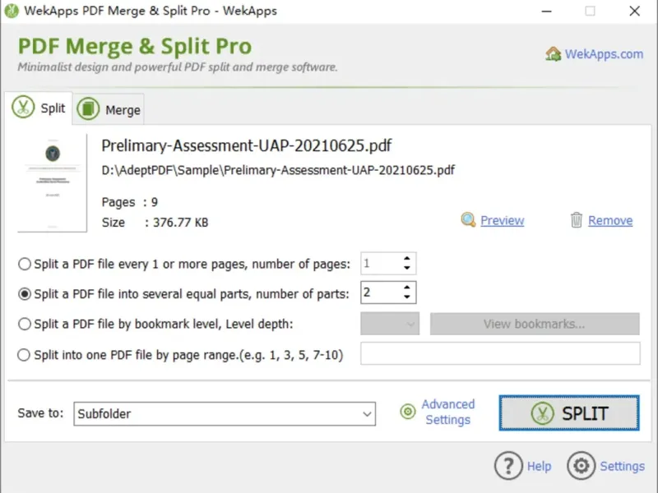658x493 pixels.
Task: Open the Preview link
Action: pyautogui.click(x=502, y=220)
